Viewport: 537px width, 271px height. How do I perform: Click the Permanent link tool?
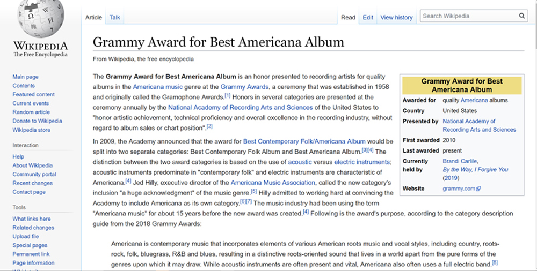pyautogui.click(x=31, y=254)
